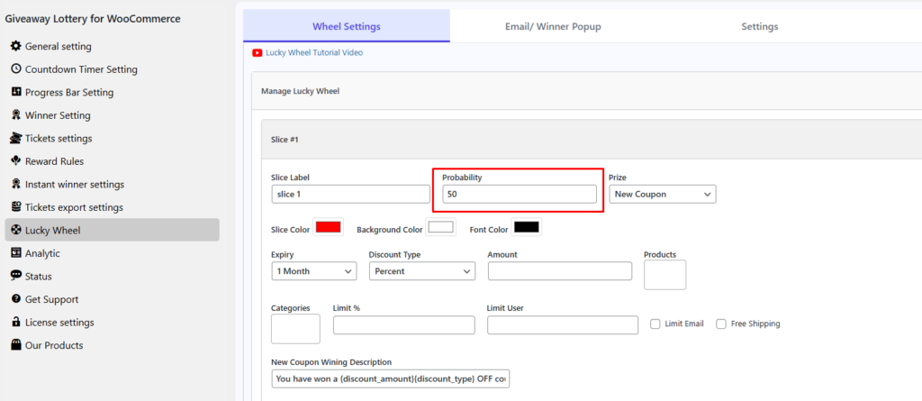Screen dimensions: 922x401
Task: Enable the Limit Email checkbox
Action: pos(655,324)
